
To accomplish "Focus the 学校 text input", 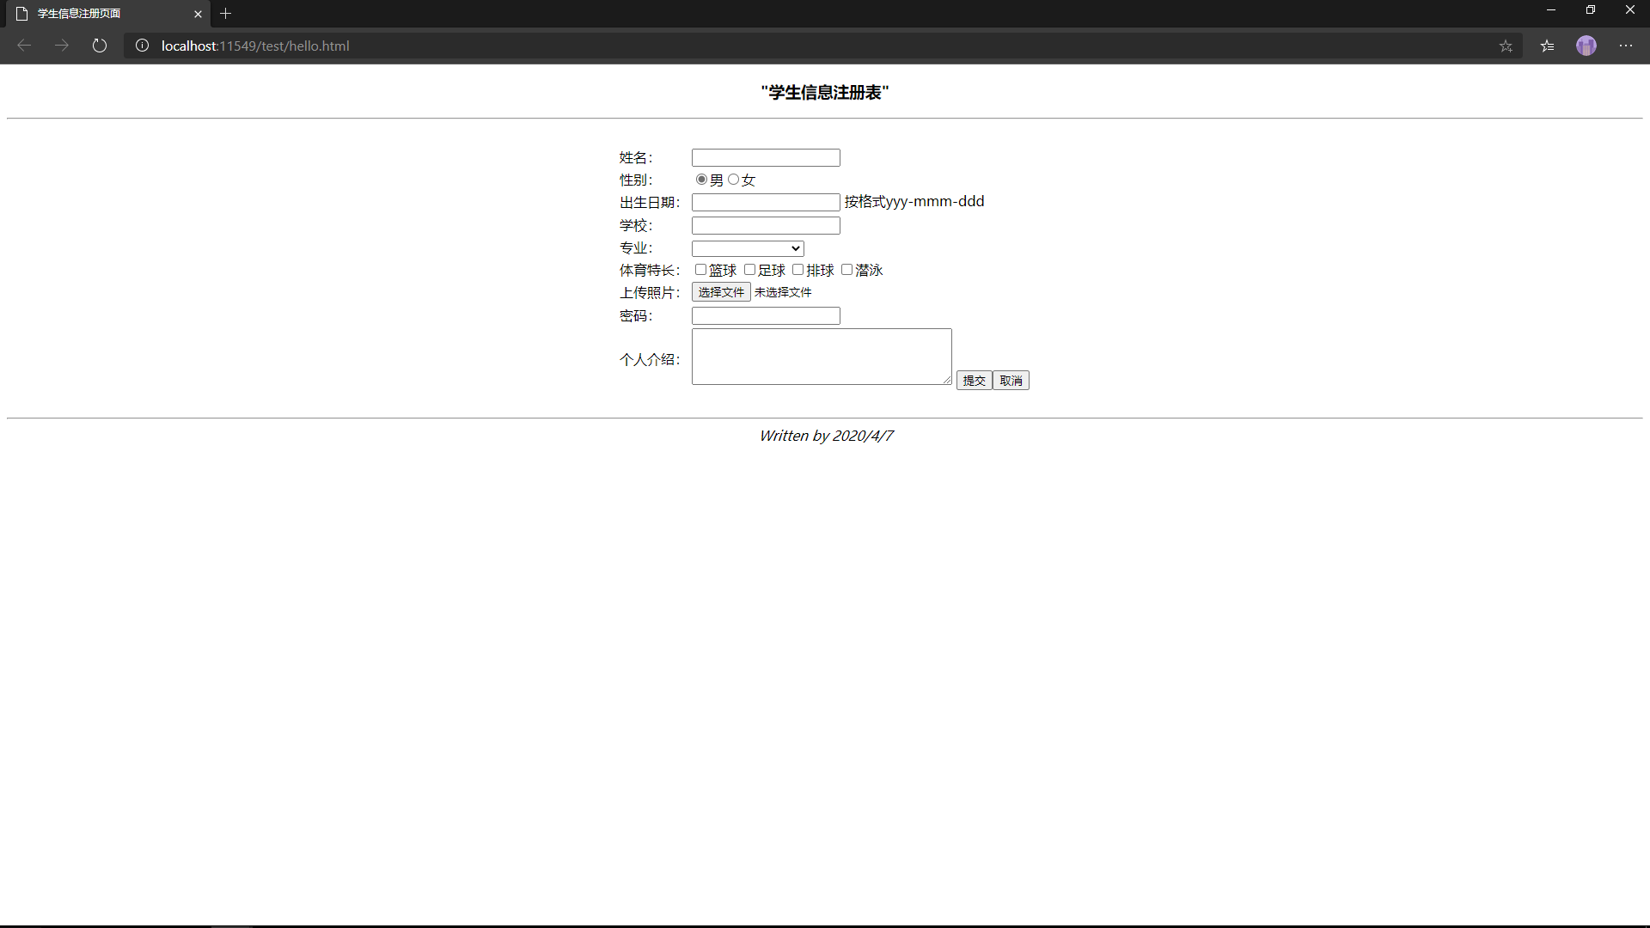I will click(766, 226).
